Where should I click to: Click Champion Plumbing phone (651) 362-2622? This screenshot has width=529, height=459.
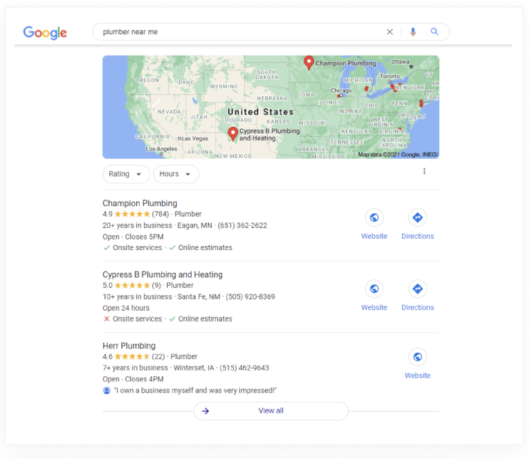pyautogui.click(x=242, y=225)
